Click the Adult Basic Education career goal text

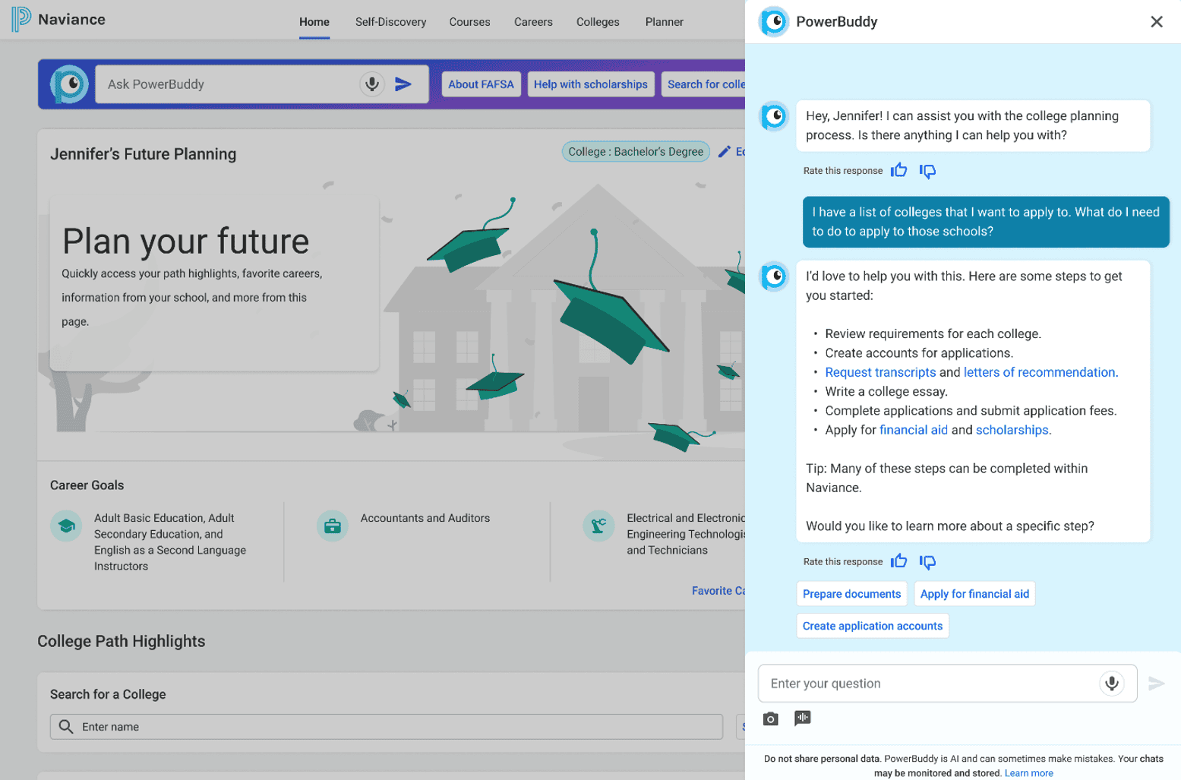coord(170,542)
